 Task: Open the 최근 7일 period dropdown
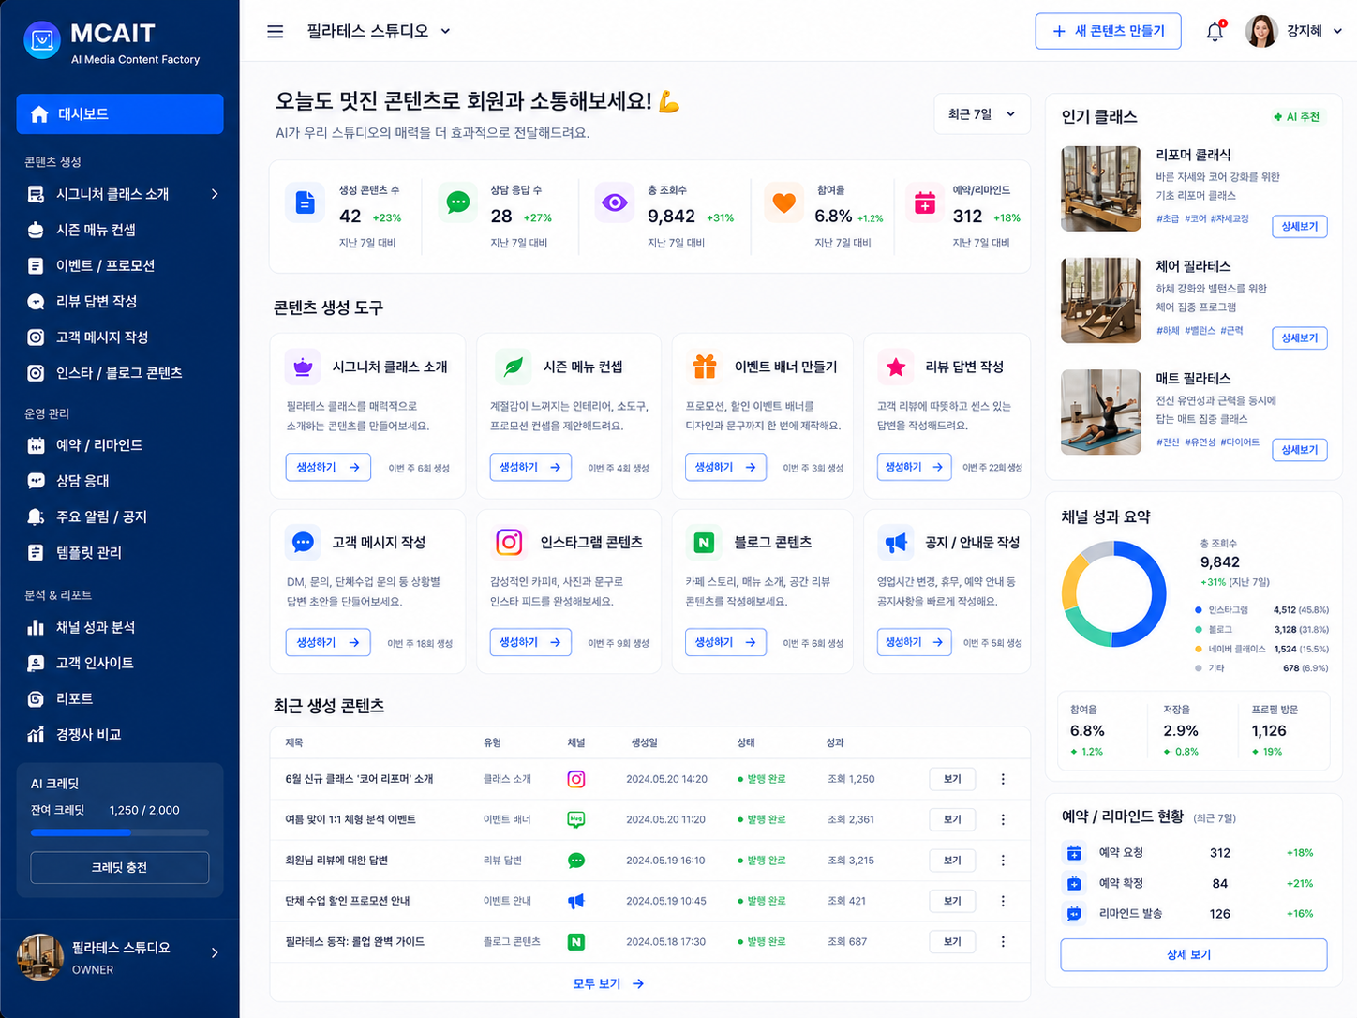(982, 114)
